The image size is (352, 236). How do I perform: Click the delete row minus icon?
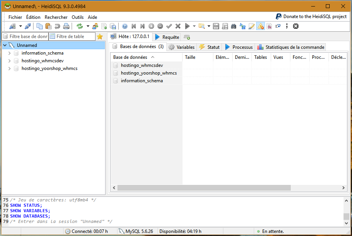click(160, 26)
